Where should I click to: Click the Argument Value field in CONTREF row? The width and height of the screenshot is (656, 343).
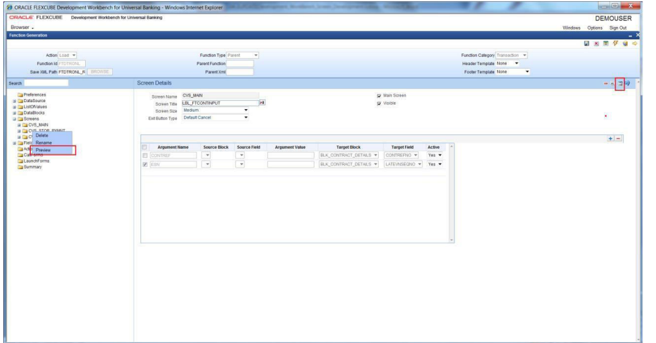(291, 155)
